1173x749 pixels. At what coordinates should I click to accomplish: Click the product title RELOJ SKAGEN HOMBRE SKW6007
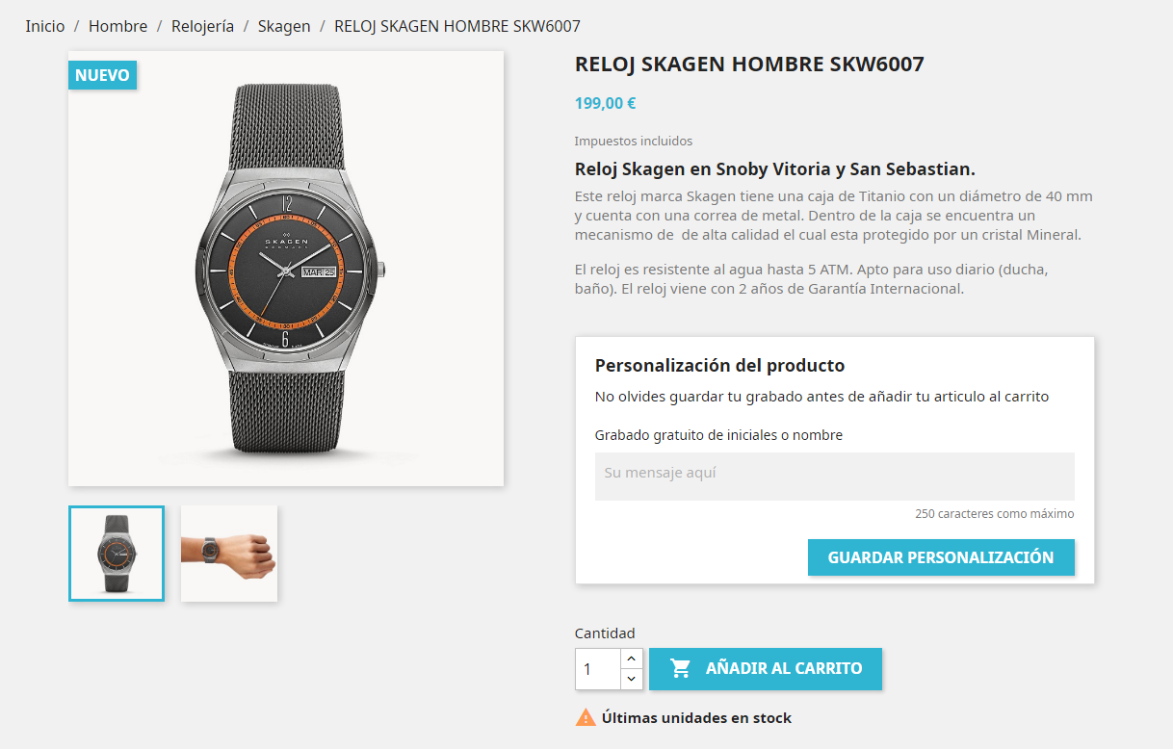click(749, 65)
